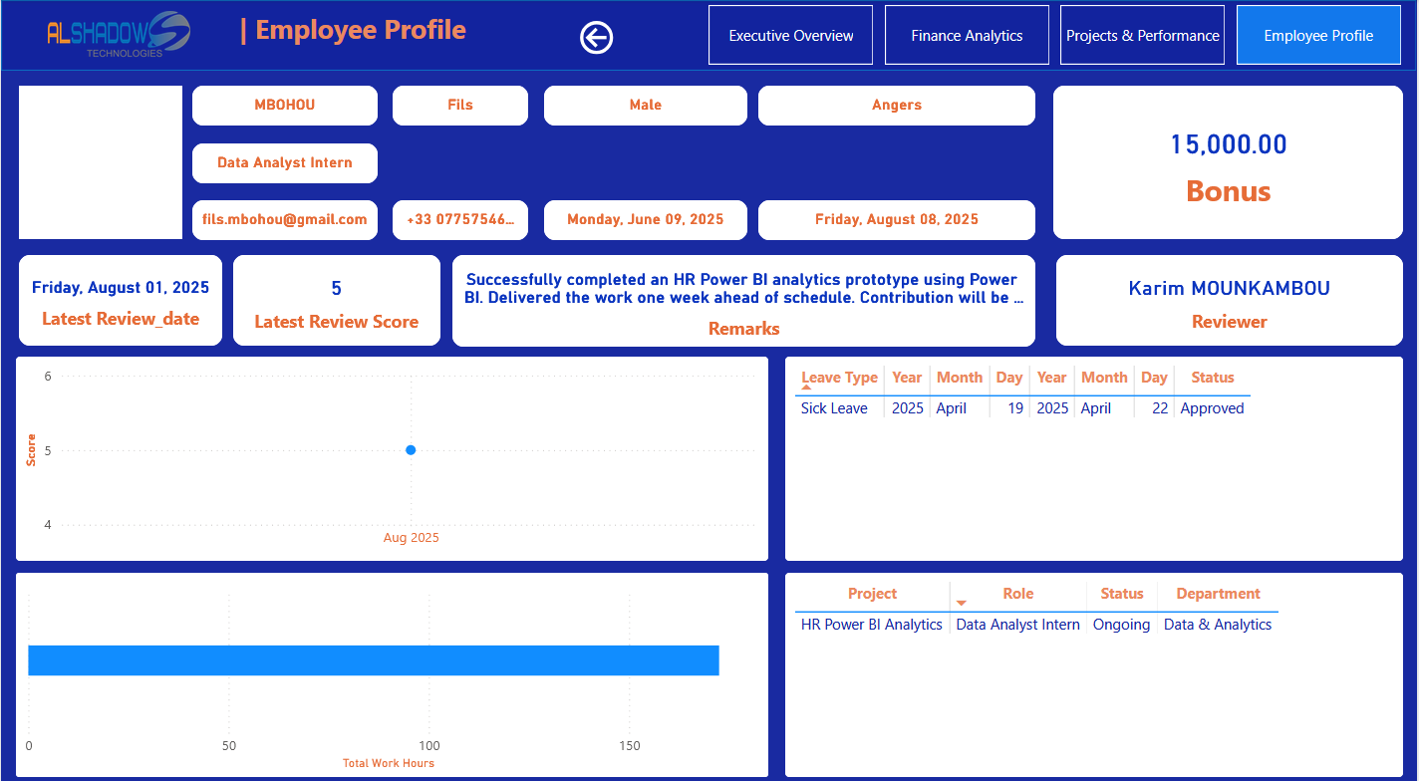Click the Total Work Hours axis title
This screenshot has height=781, width=1419.
pos(389,763)
